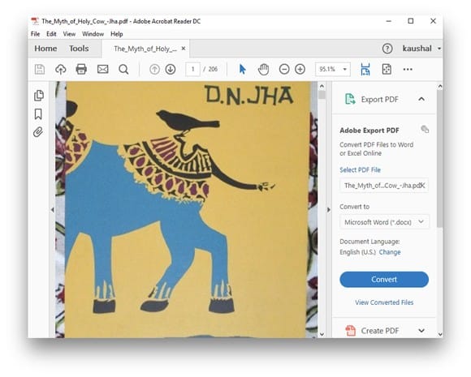
Task: Zoom in with plus button
Action: 300,69
